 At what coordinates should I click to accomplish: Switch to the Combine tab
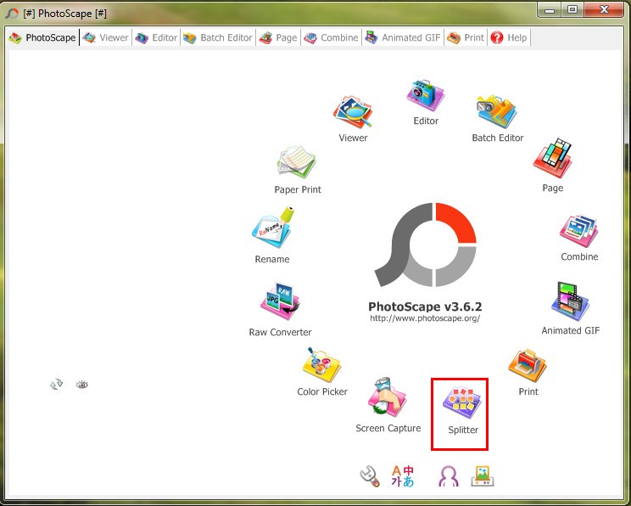pos(331,37)
